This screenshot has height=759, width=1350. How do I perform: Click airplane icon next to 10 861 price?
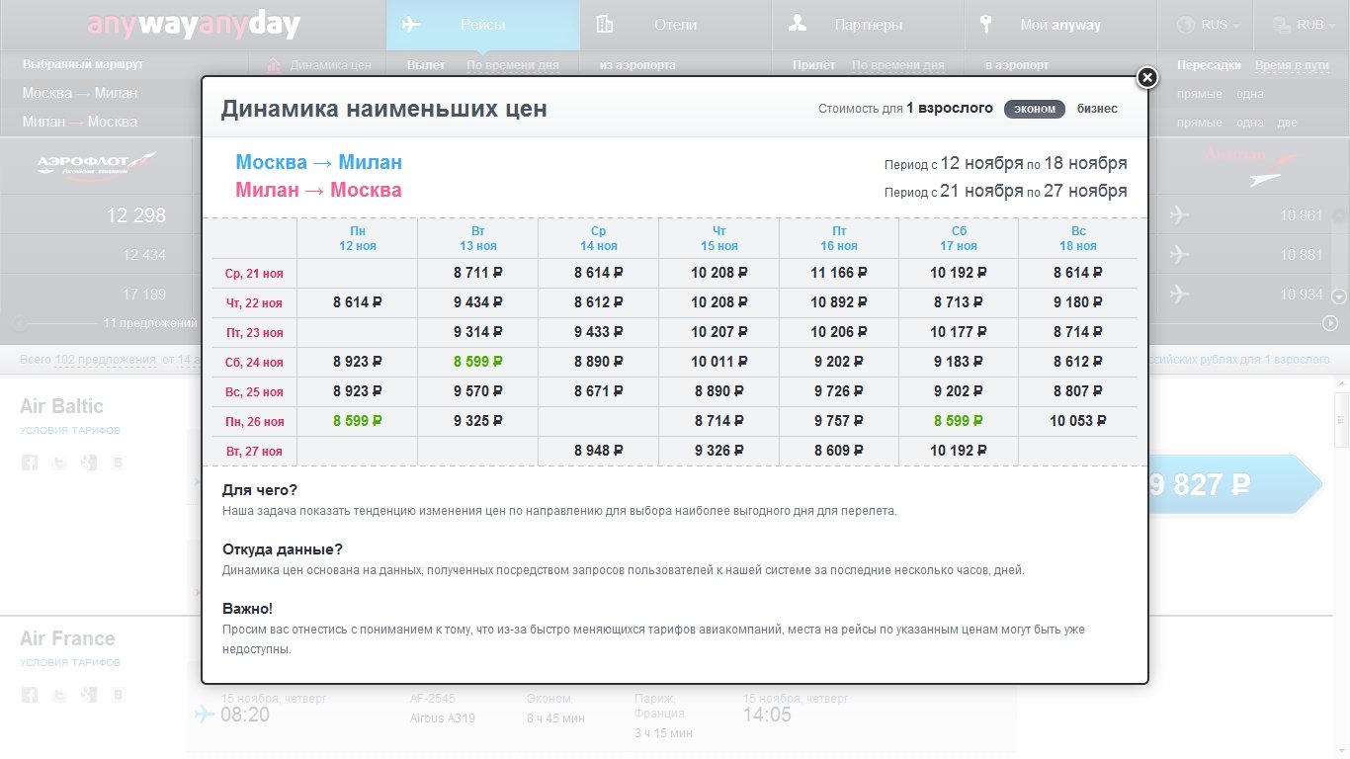(x=1178, y=215)
